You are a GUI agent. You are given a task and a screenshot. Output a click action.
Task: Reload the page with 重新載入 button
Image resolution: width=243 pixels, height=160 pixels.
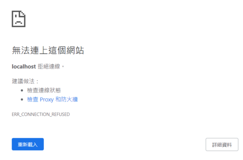pyautogui.click(x=28, y=144)
